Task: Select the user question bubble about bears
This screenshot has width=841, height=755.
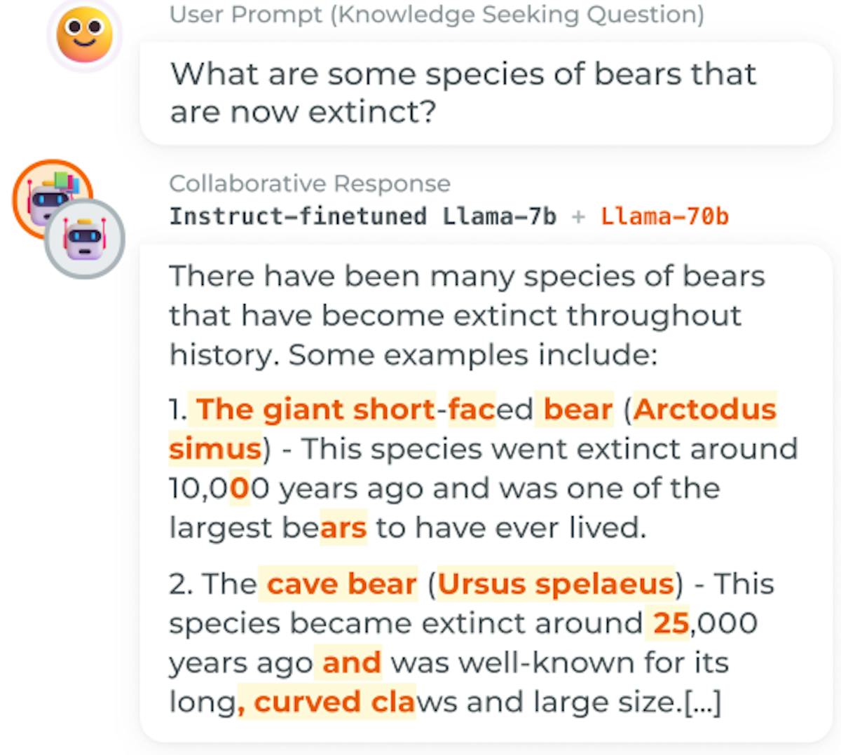Action: 486,93
